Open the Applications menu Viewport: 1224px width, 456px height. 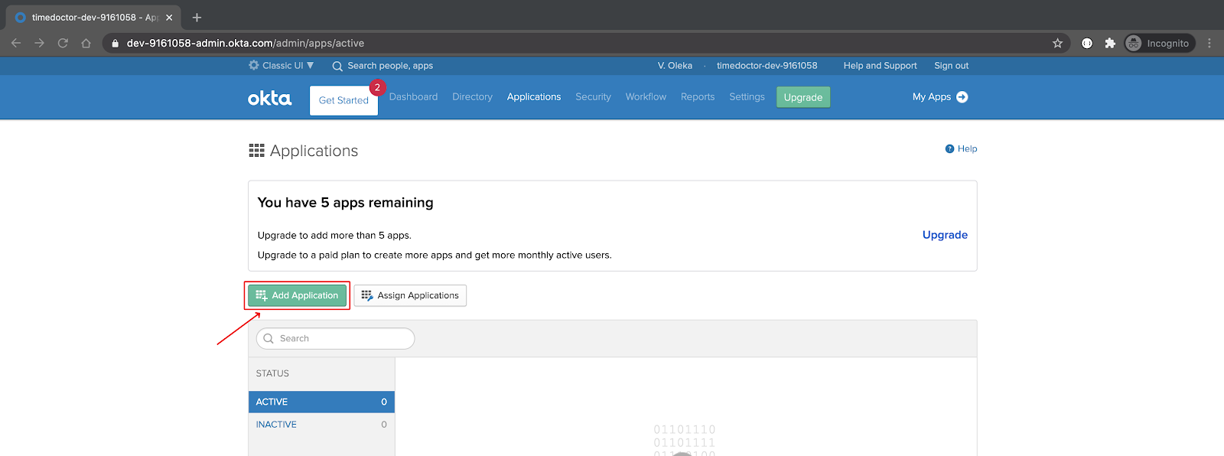point(534,97)
